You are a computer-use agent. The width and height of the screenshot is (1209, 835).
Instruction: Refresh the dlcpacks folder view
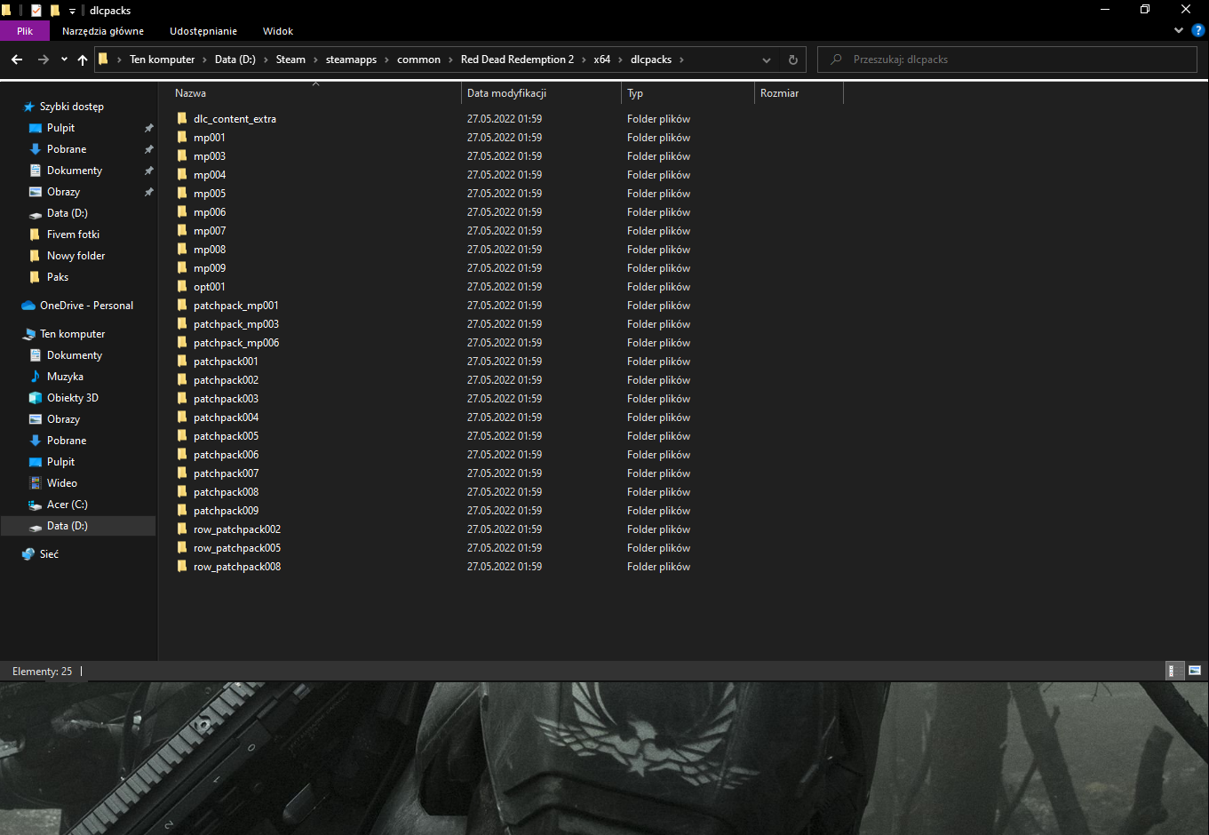coord(793,60)
